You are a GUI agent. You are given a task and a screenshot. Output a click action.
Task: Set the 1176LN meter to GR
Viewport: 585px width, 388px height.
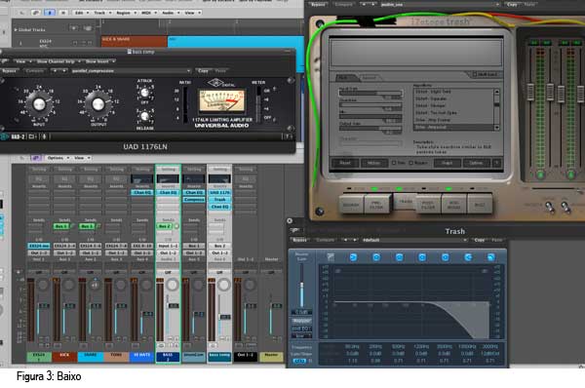pos(267,91)
